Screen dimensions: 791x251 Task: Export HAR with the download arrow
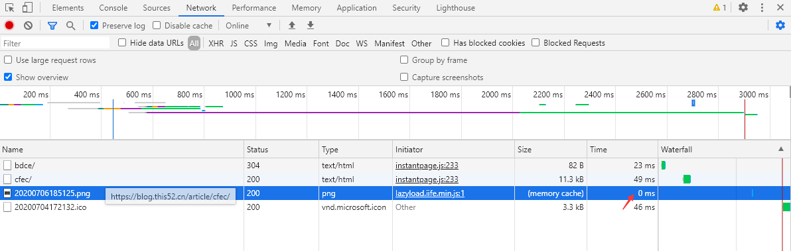click(311, 25)
